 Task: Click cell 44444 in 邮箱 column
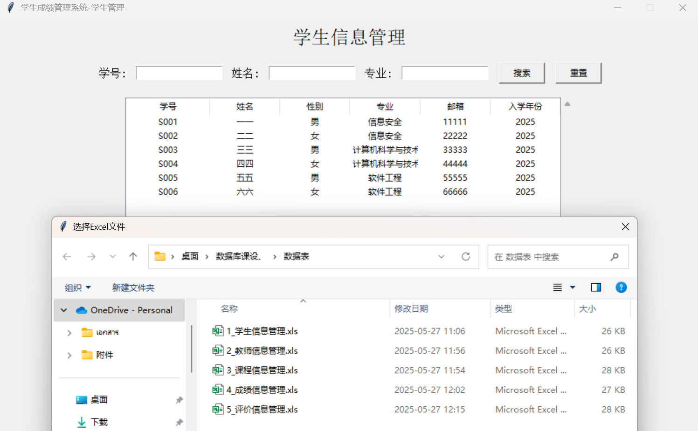click(x=455, y=164)
